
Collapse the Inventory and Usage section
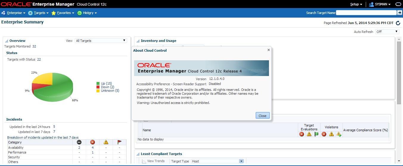click(138, 41)
